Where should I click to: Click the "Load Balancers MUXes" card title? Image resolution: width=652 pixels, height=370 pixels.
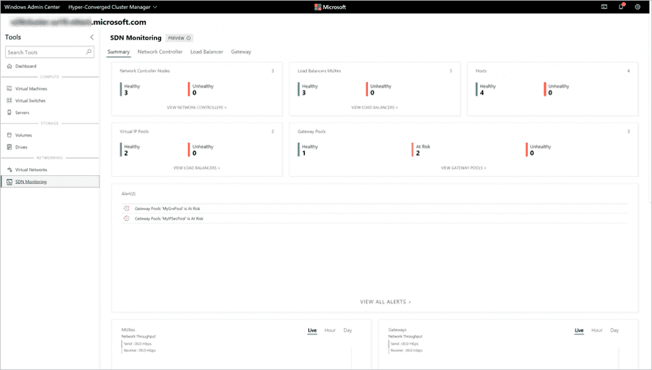320,71
